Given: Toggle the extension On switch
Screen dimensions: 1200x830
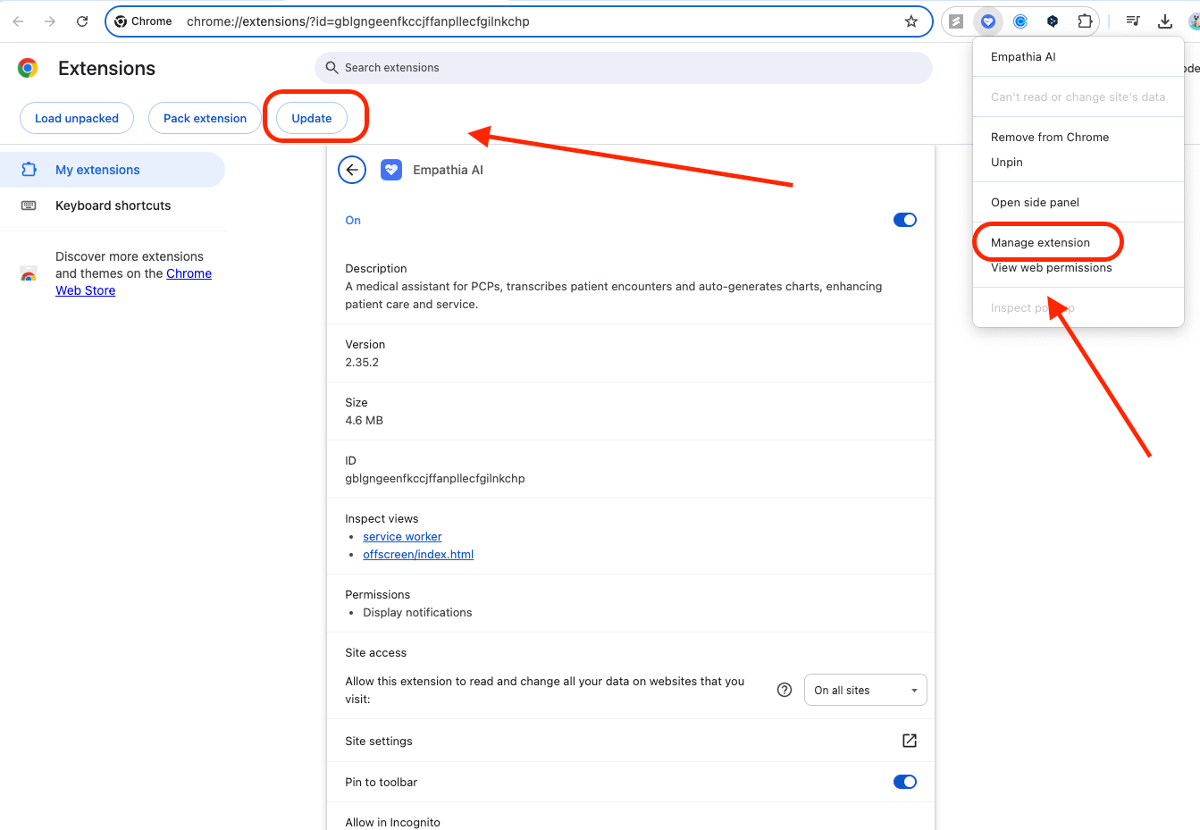Looking at the screenshot, I should [905, 220].
